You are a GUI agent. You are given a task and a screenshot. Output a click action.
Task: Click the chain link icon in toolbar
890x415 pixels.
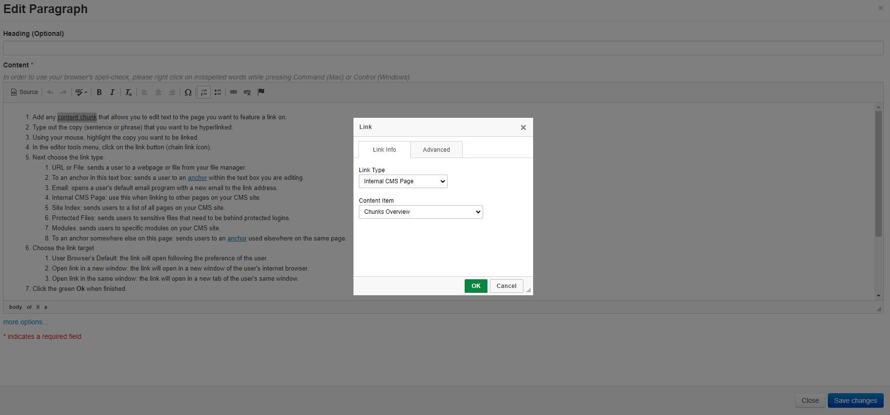click(234, 92)
